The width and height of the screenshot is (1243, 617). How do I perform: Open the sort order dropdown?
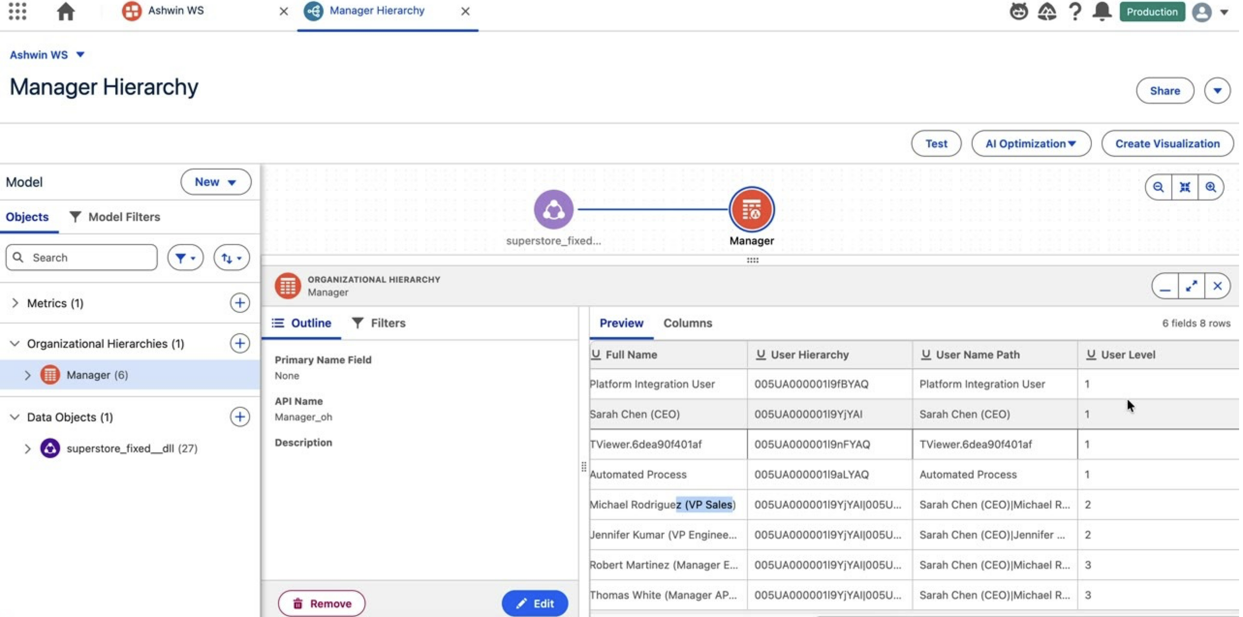[232, 258]
